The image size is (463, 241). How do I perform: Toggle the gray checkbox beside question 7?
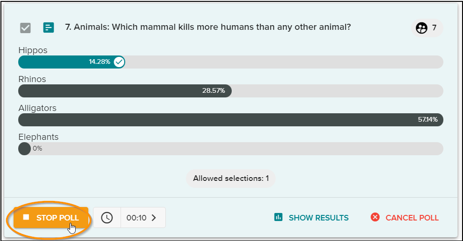[x=25, y=28]
